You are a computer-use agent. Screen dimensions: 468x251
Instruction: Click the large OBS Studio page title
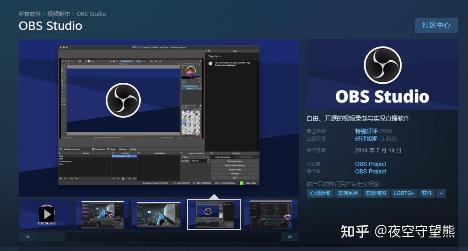point(50,26)
